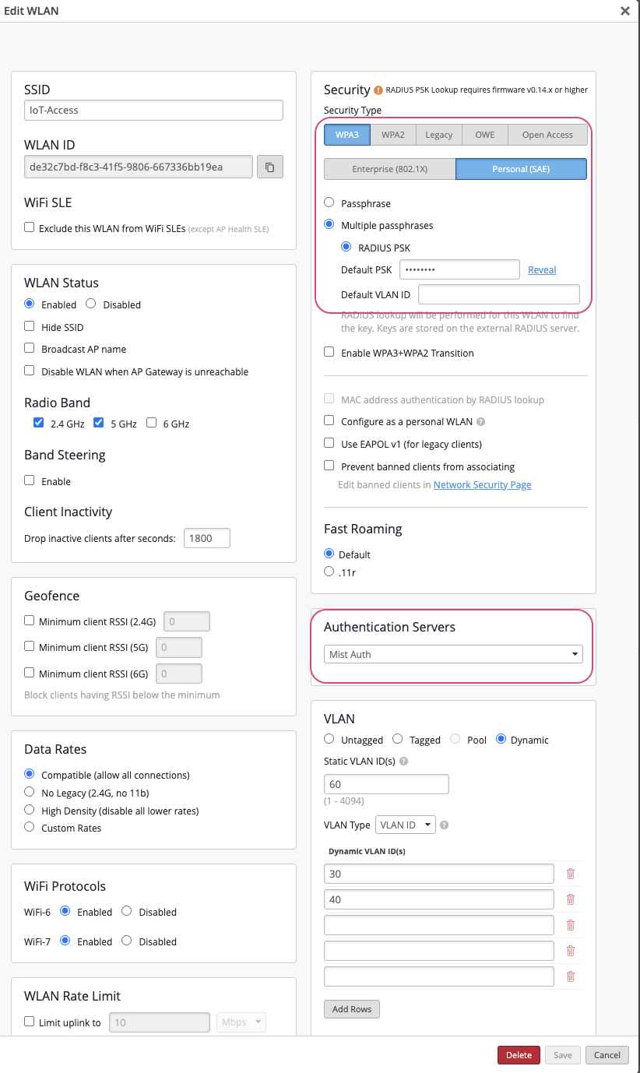This screenshot has width=640, height=1073.
Task: Delete the Dynamic VLAN ID 30 row
Action: point(570,874)
